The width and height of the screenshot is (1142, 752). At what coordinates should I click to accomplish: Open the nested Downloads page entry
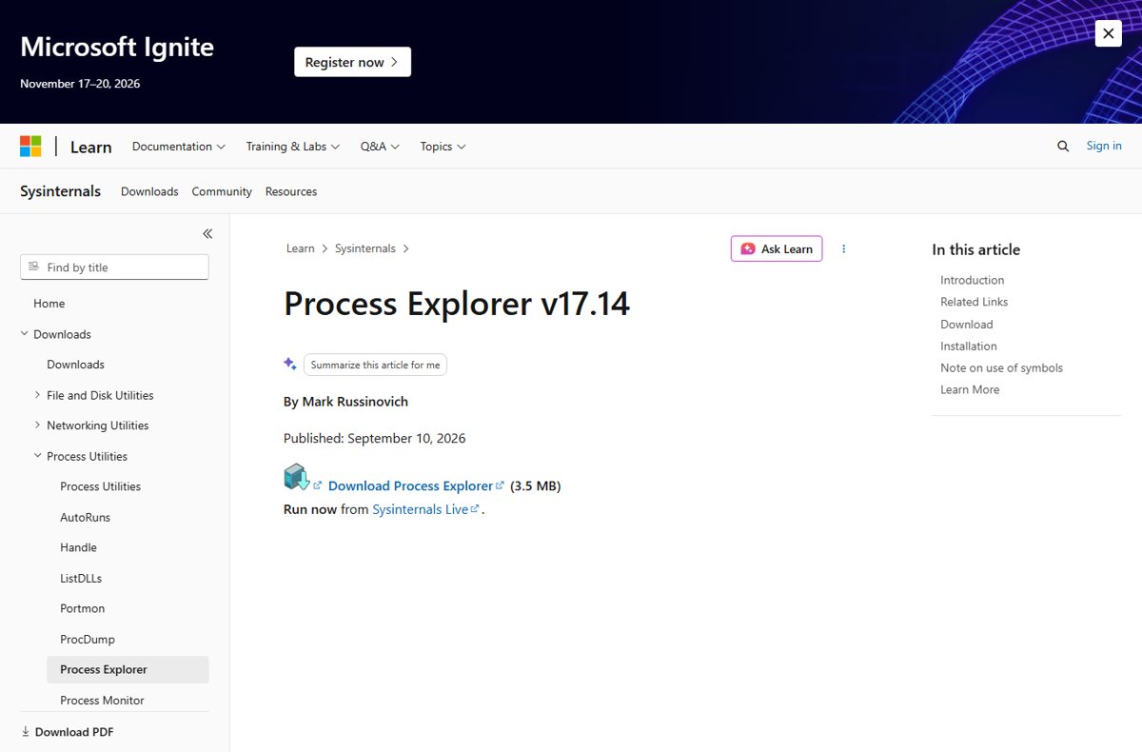tap(75, 365)
